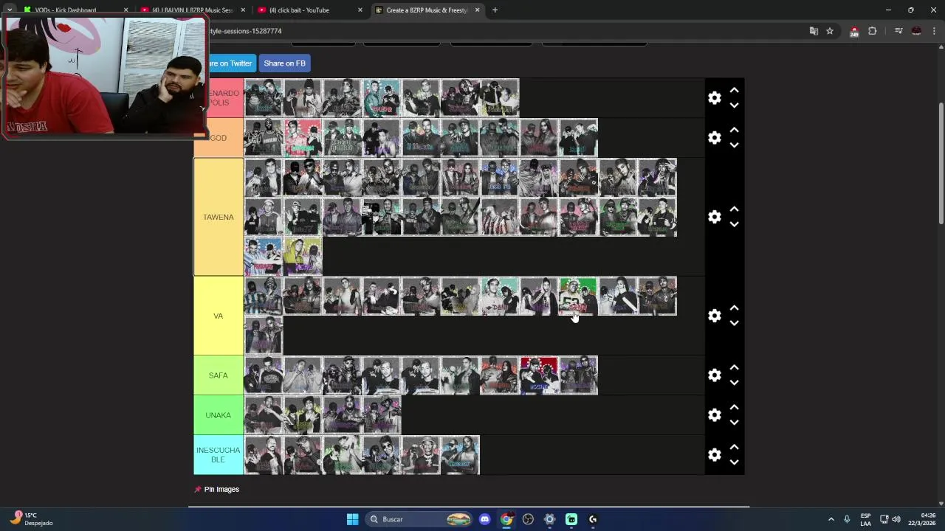
Task: Open Logitech G HUB from the taskbar
Action: pos(593,519)
